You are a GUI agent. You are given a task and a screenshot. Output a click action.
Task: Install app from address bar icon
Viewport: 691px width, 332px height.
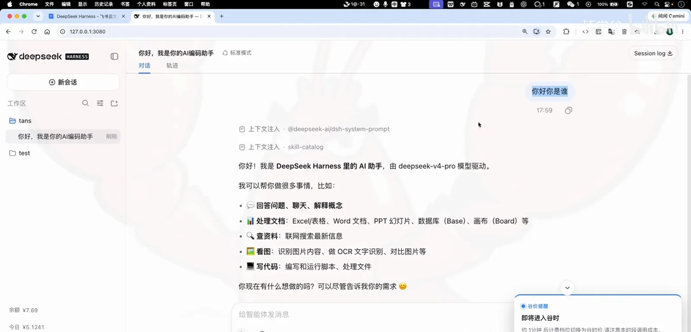pyautogui.click(x=536, y=31)
